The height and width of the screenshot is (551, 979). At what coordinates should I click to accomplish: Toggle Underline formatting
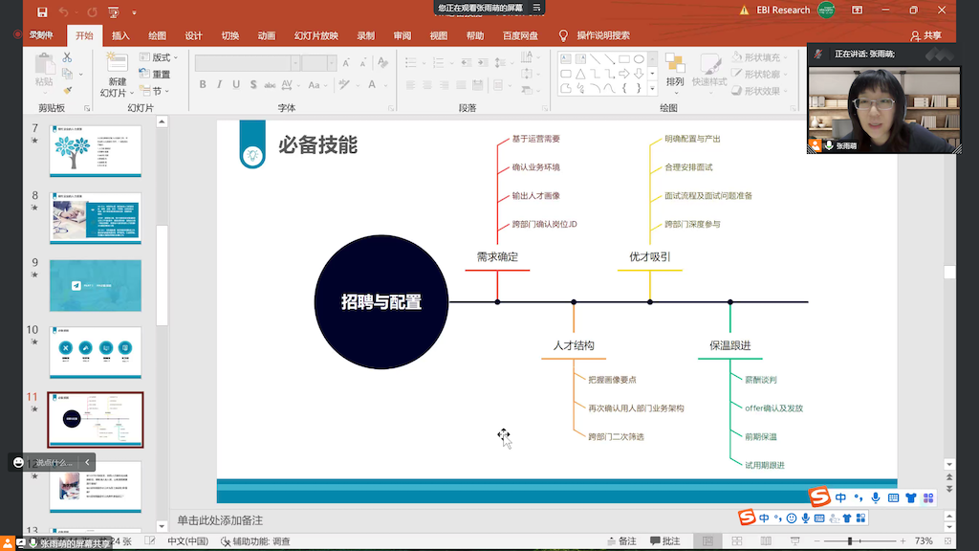(x=236, y=84)
